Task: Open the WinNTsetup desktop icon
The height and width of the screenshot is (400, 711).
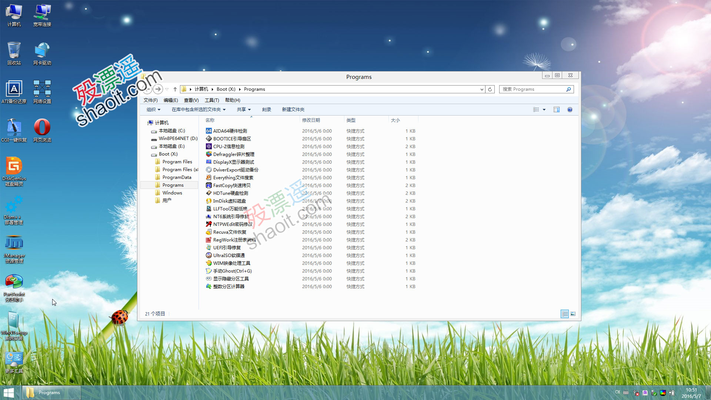Action: (14, 326)
